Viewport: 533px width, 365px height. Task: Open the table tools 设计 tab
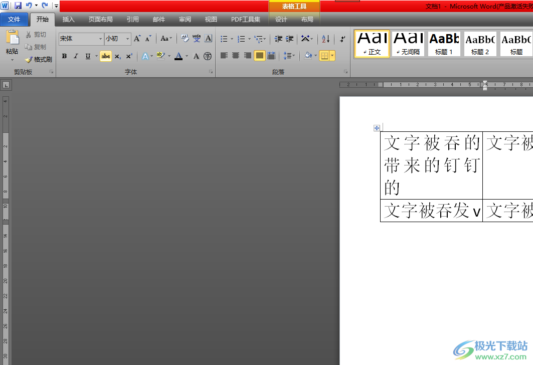281,20
